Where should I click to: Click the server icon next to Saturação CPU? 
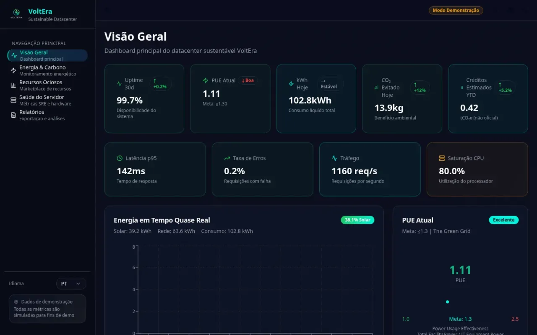(x=442, y=158)
